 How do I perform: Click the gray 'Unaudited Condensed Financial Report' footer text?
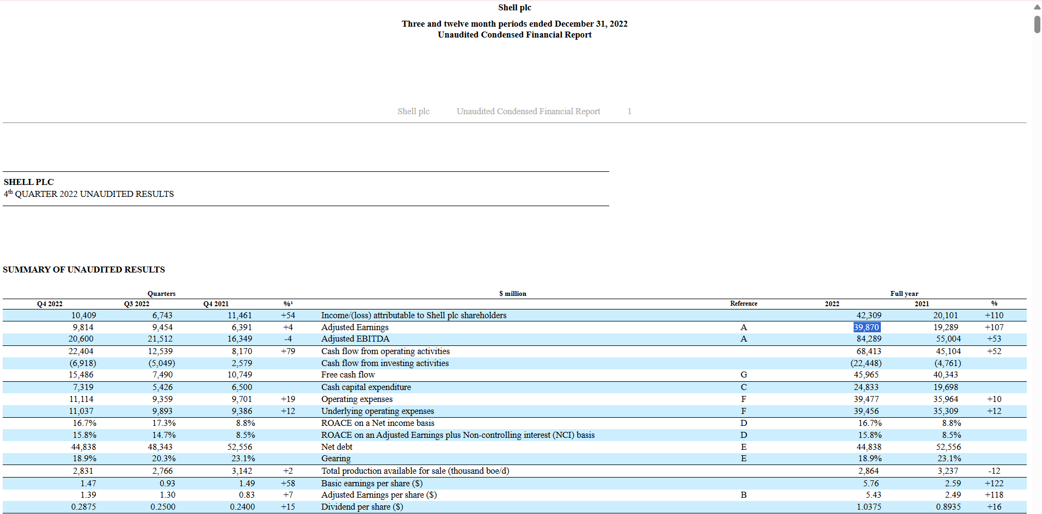point(528,112)
